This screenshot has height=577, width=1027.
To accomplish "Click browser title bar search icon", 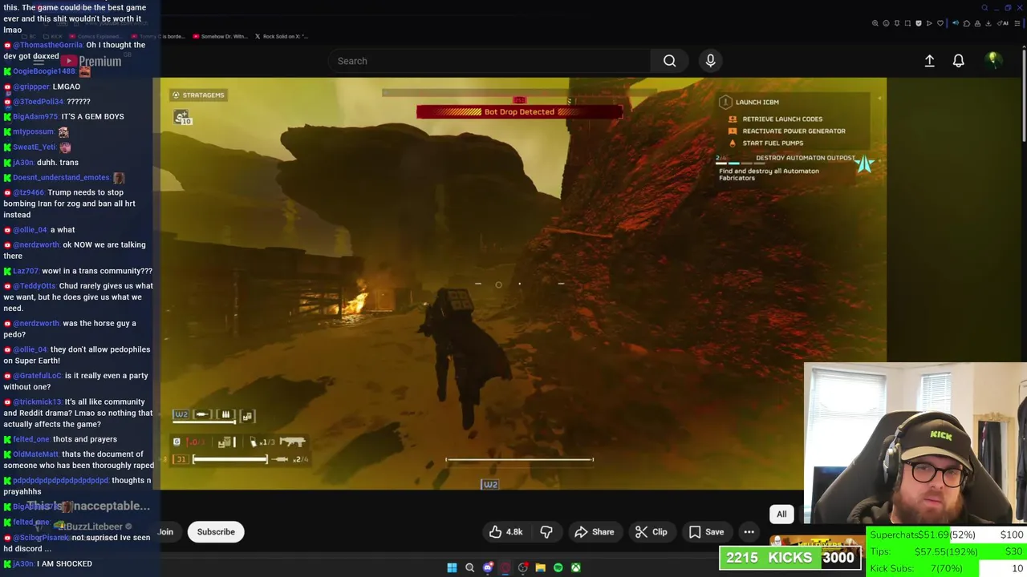I will pos(984,8).
